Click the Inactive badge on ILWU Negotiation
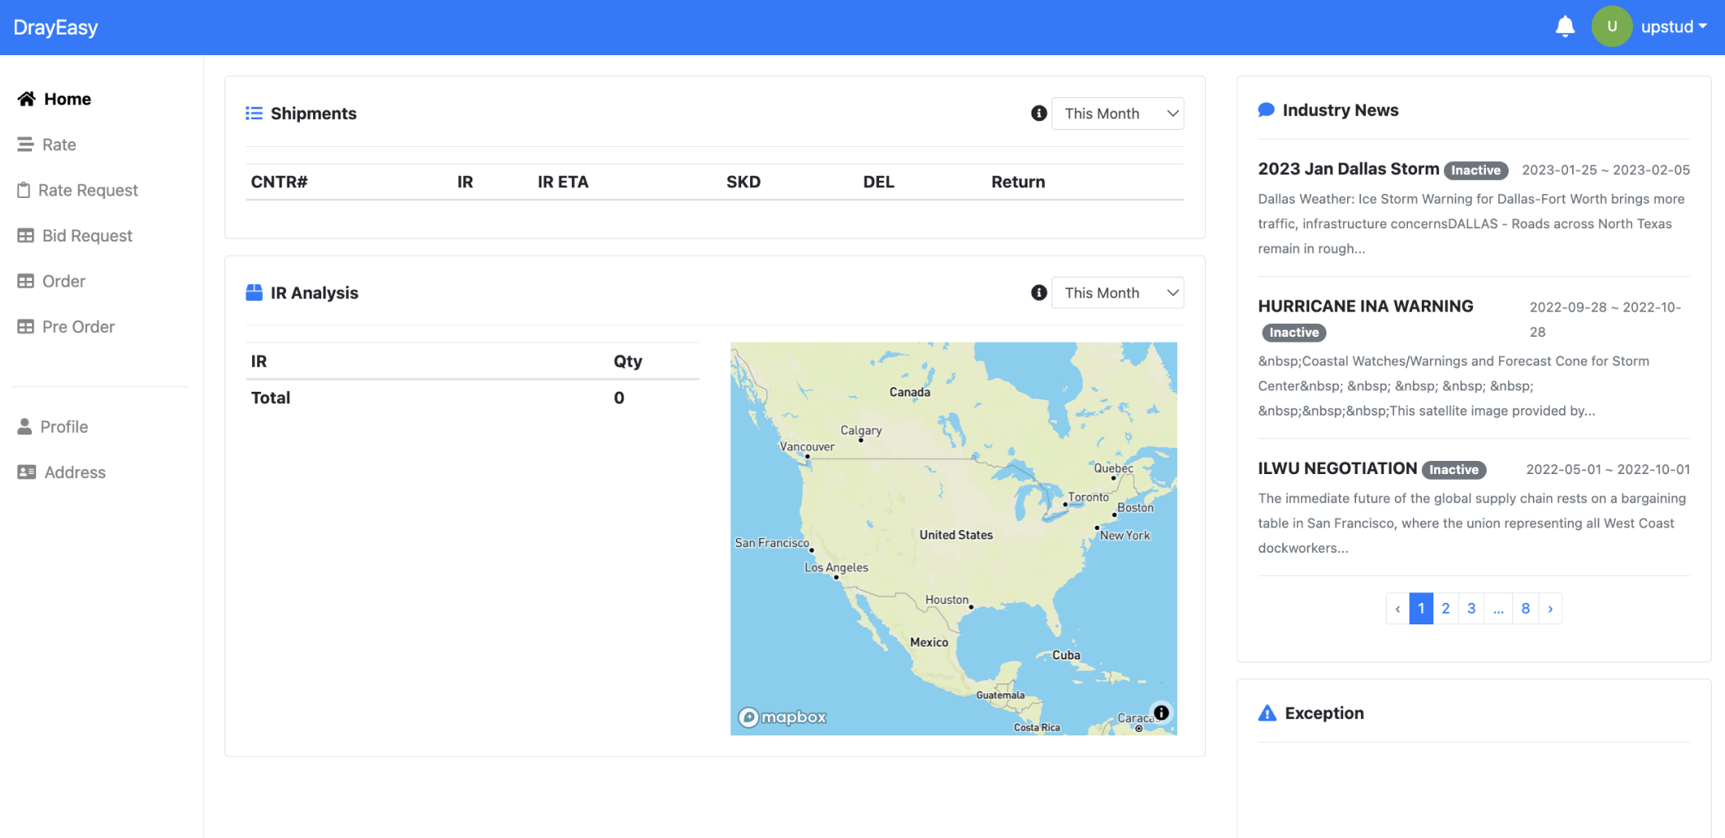 pos(1454,470)
